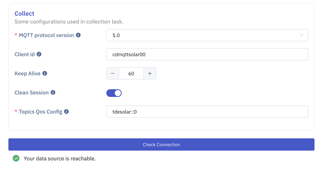Click the MQTT protocol version info icon
Screen dimensions: 334x172
tap(78, 35)
